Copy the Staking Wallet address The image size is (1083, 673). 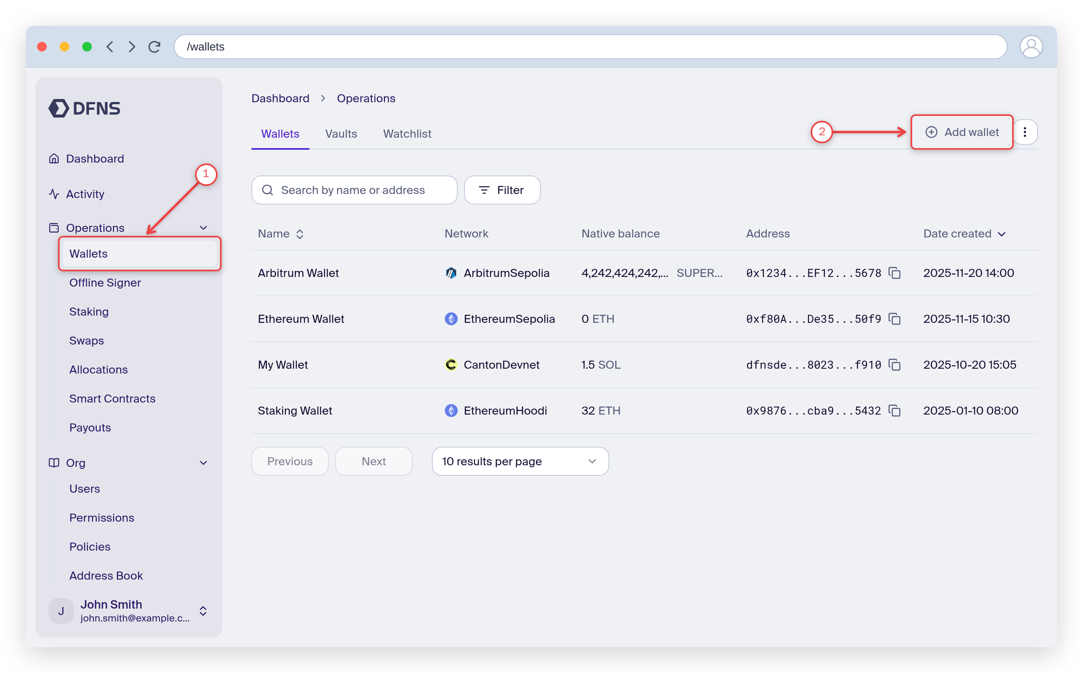[894, 411]
